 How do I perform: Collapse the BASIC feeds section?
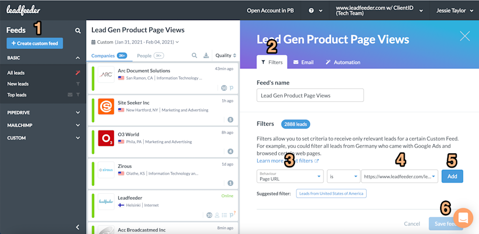click(78, 58)
